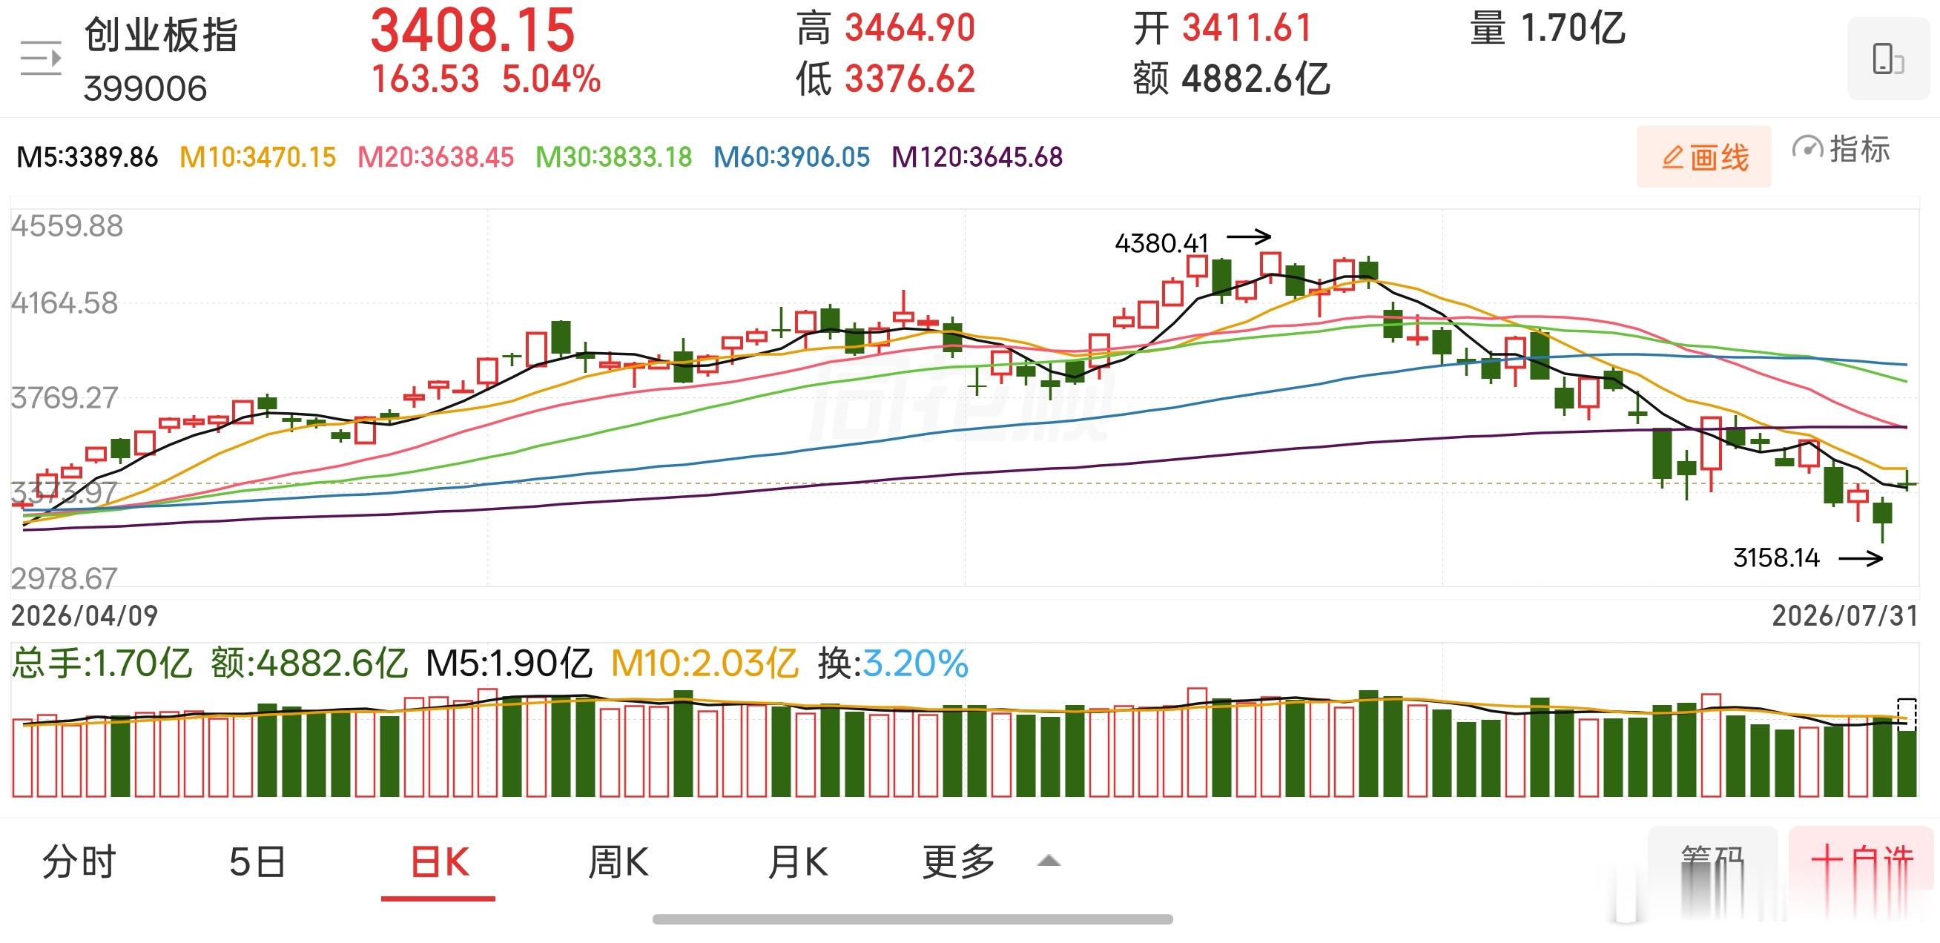
Task: Click the 4380.41 high point label
Action: pyautogui.click(x=1161, y=243)
